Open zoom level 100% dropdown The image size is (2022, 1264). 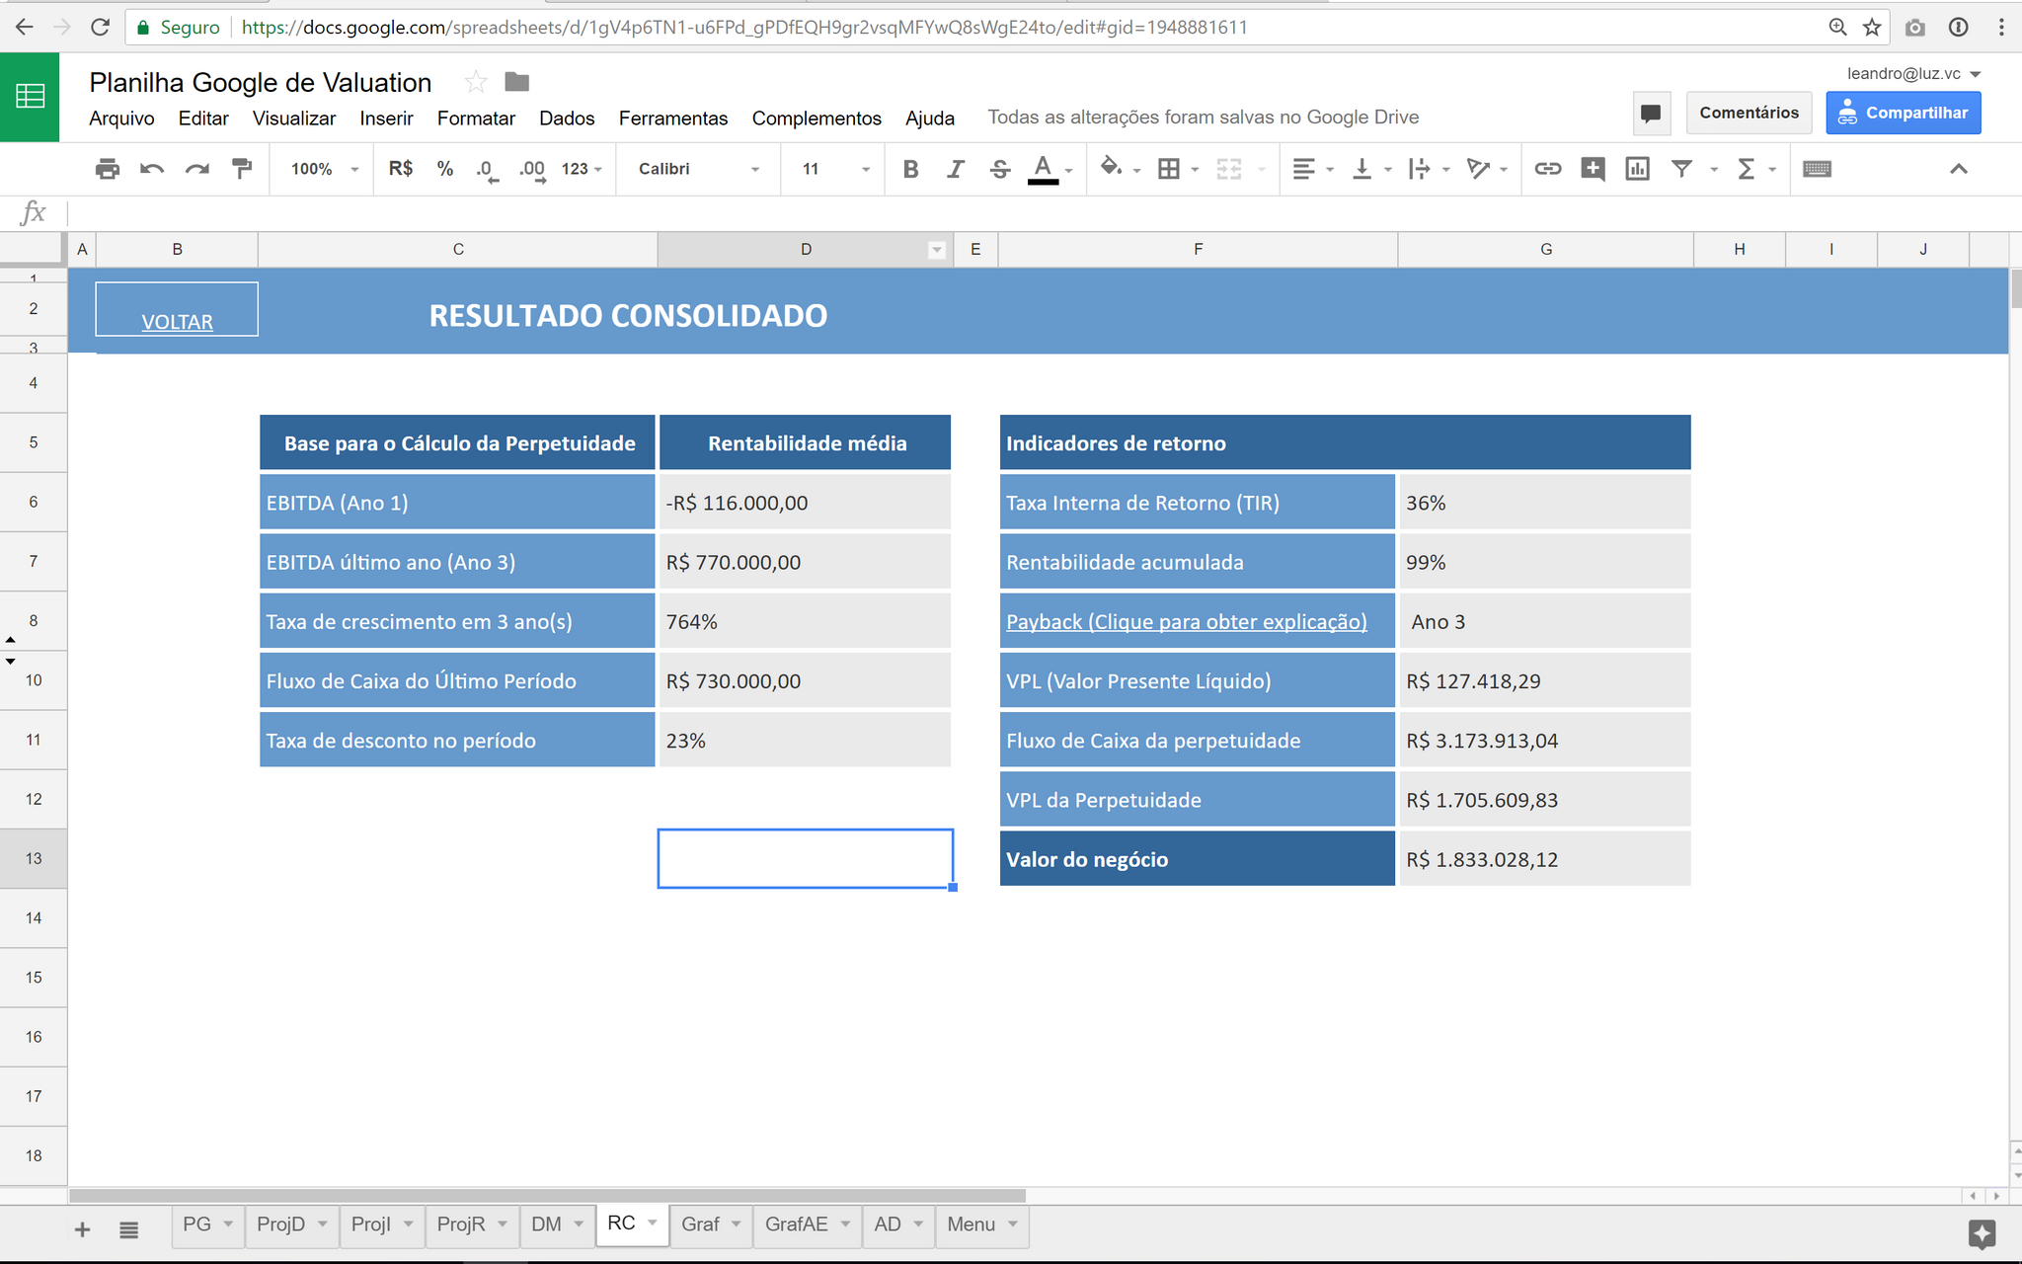click(324, 169)
